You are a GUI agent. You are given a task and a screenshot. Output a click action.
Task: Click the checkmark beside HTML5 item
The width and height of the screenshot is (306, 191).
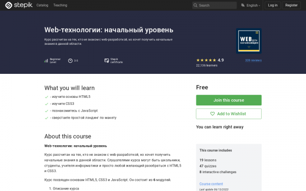pos(46,97)
